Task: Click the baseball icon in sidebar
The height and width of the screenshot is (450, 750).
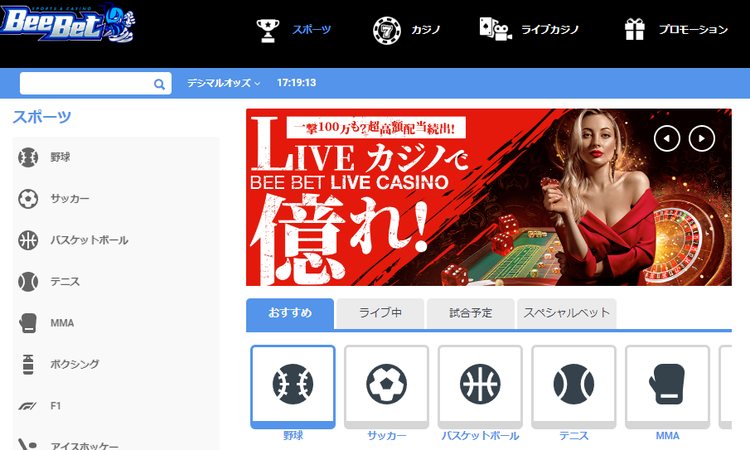Action: [x=28, y=157]
